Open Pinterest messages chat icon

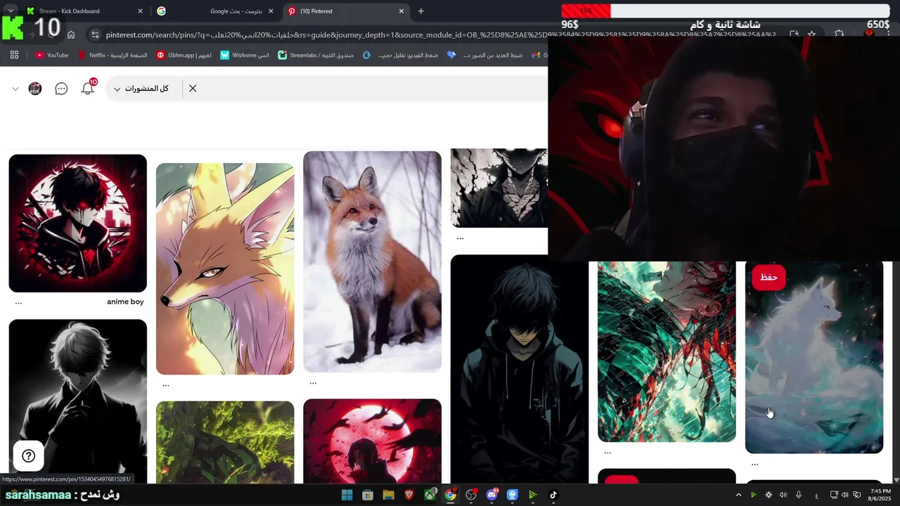coord(61,89)
